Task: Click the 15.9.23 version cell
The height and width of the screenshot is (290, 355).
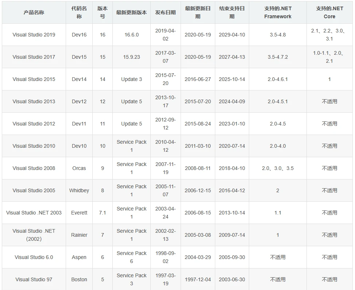Action: [131, 57]
